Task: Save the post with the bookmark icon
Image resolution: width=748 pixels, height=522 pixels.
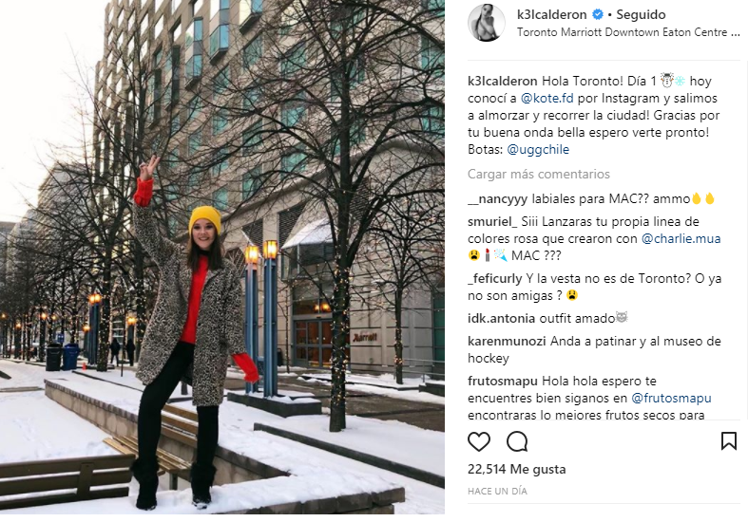Action: click(728, 441)
